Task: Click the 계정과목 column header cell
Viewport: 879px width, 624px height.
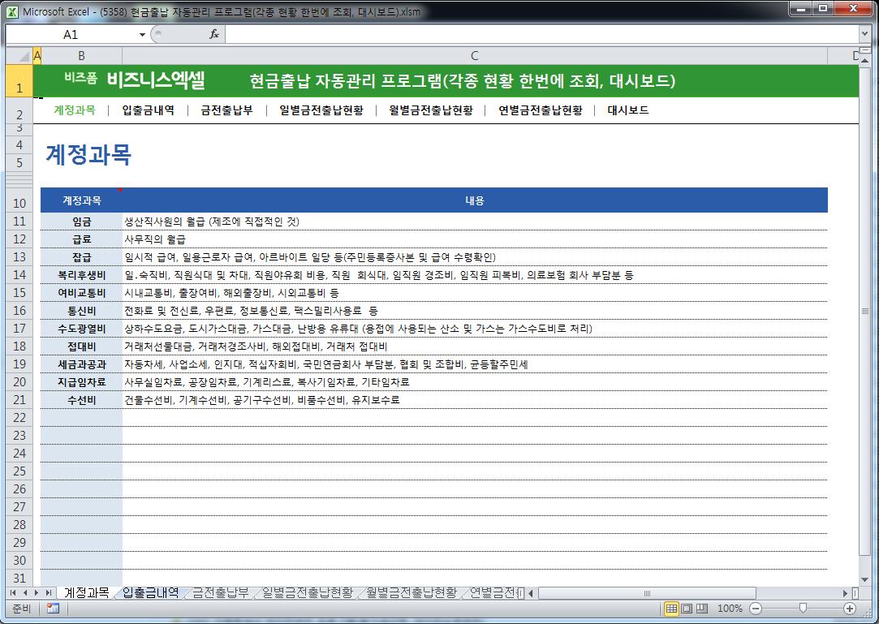Action: tap(81, 200)
